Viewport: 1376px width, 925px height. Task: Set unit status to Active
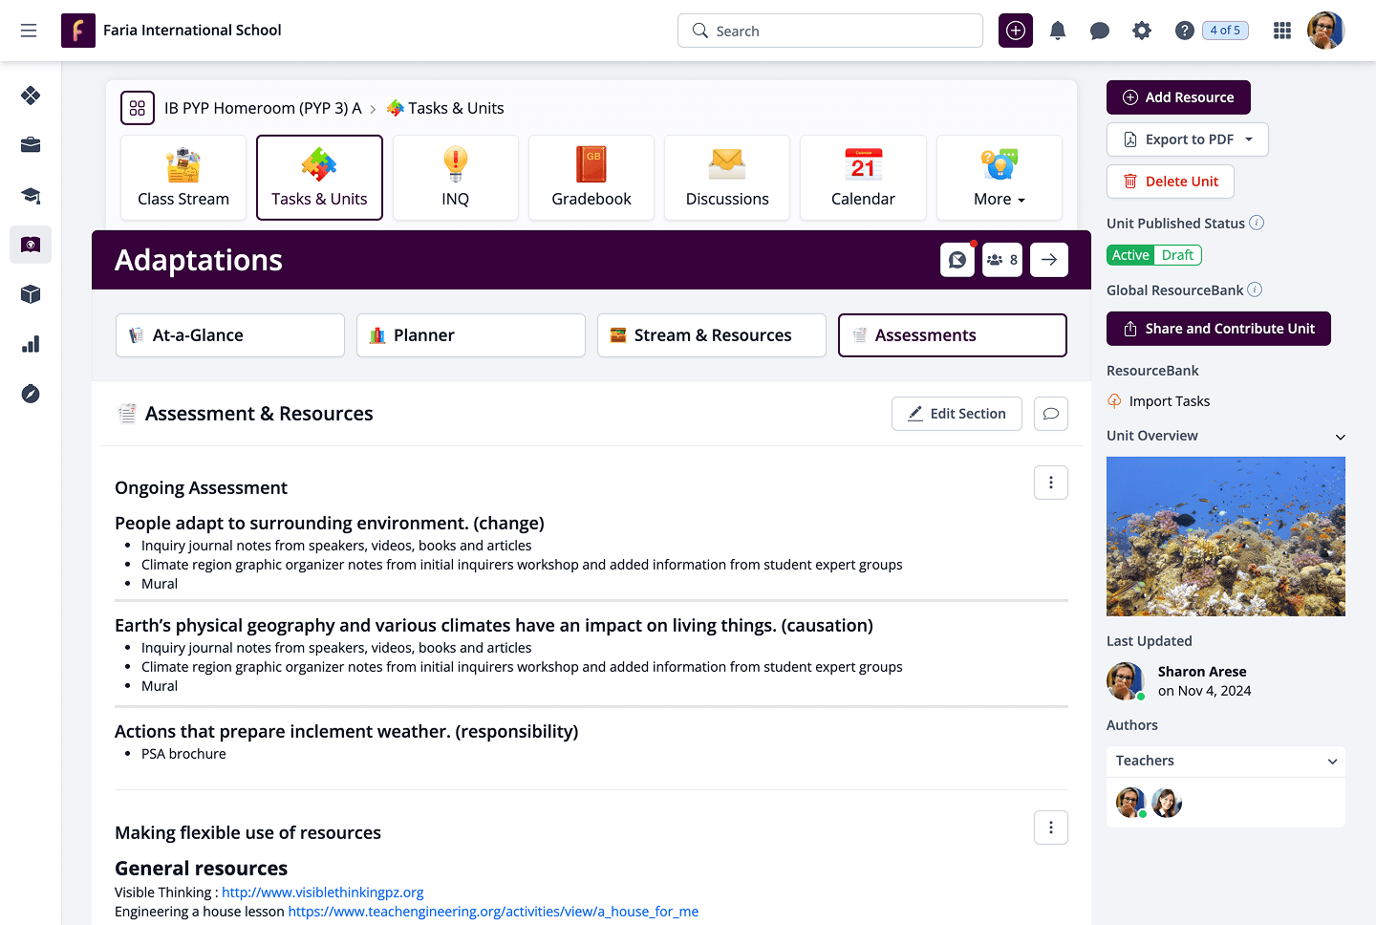click(1130, 255)
